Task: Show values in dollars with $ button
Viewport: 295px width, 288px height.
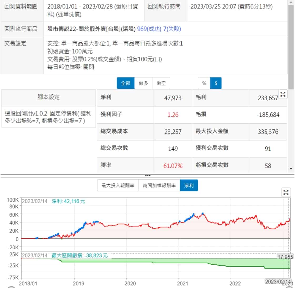Action: (x=216, y=83)
